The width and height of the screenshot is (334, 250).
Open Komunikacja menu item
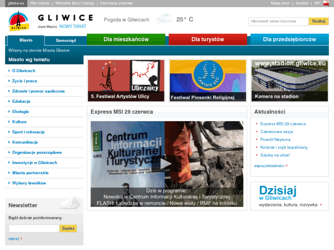point(25,142)
